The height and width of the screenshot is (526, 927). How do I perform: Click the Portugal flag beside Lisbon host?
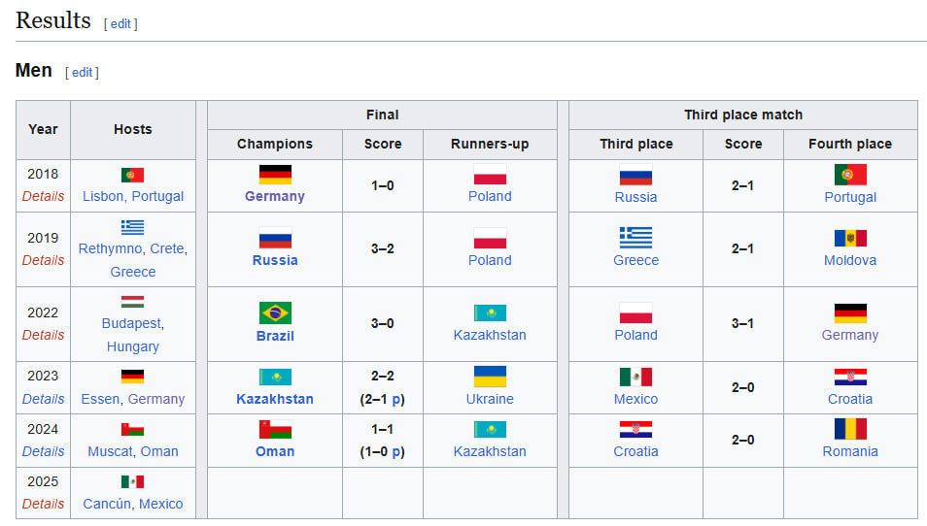[x=132, y=175]
